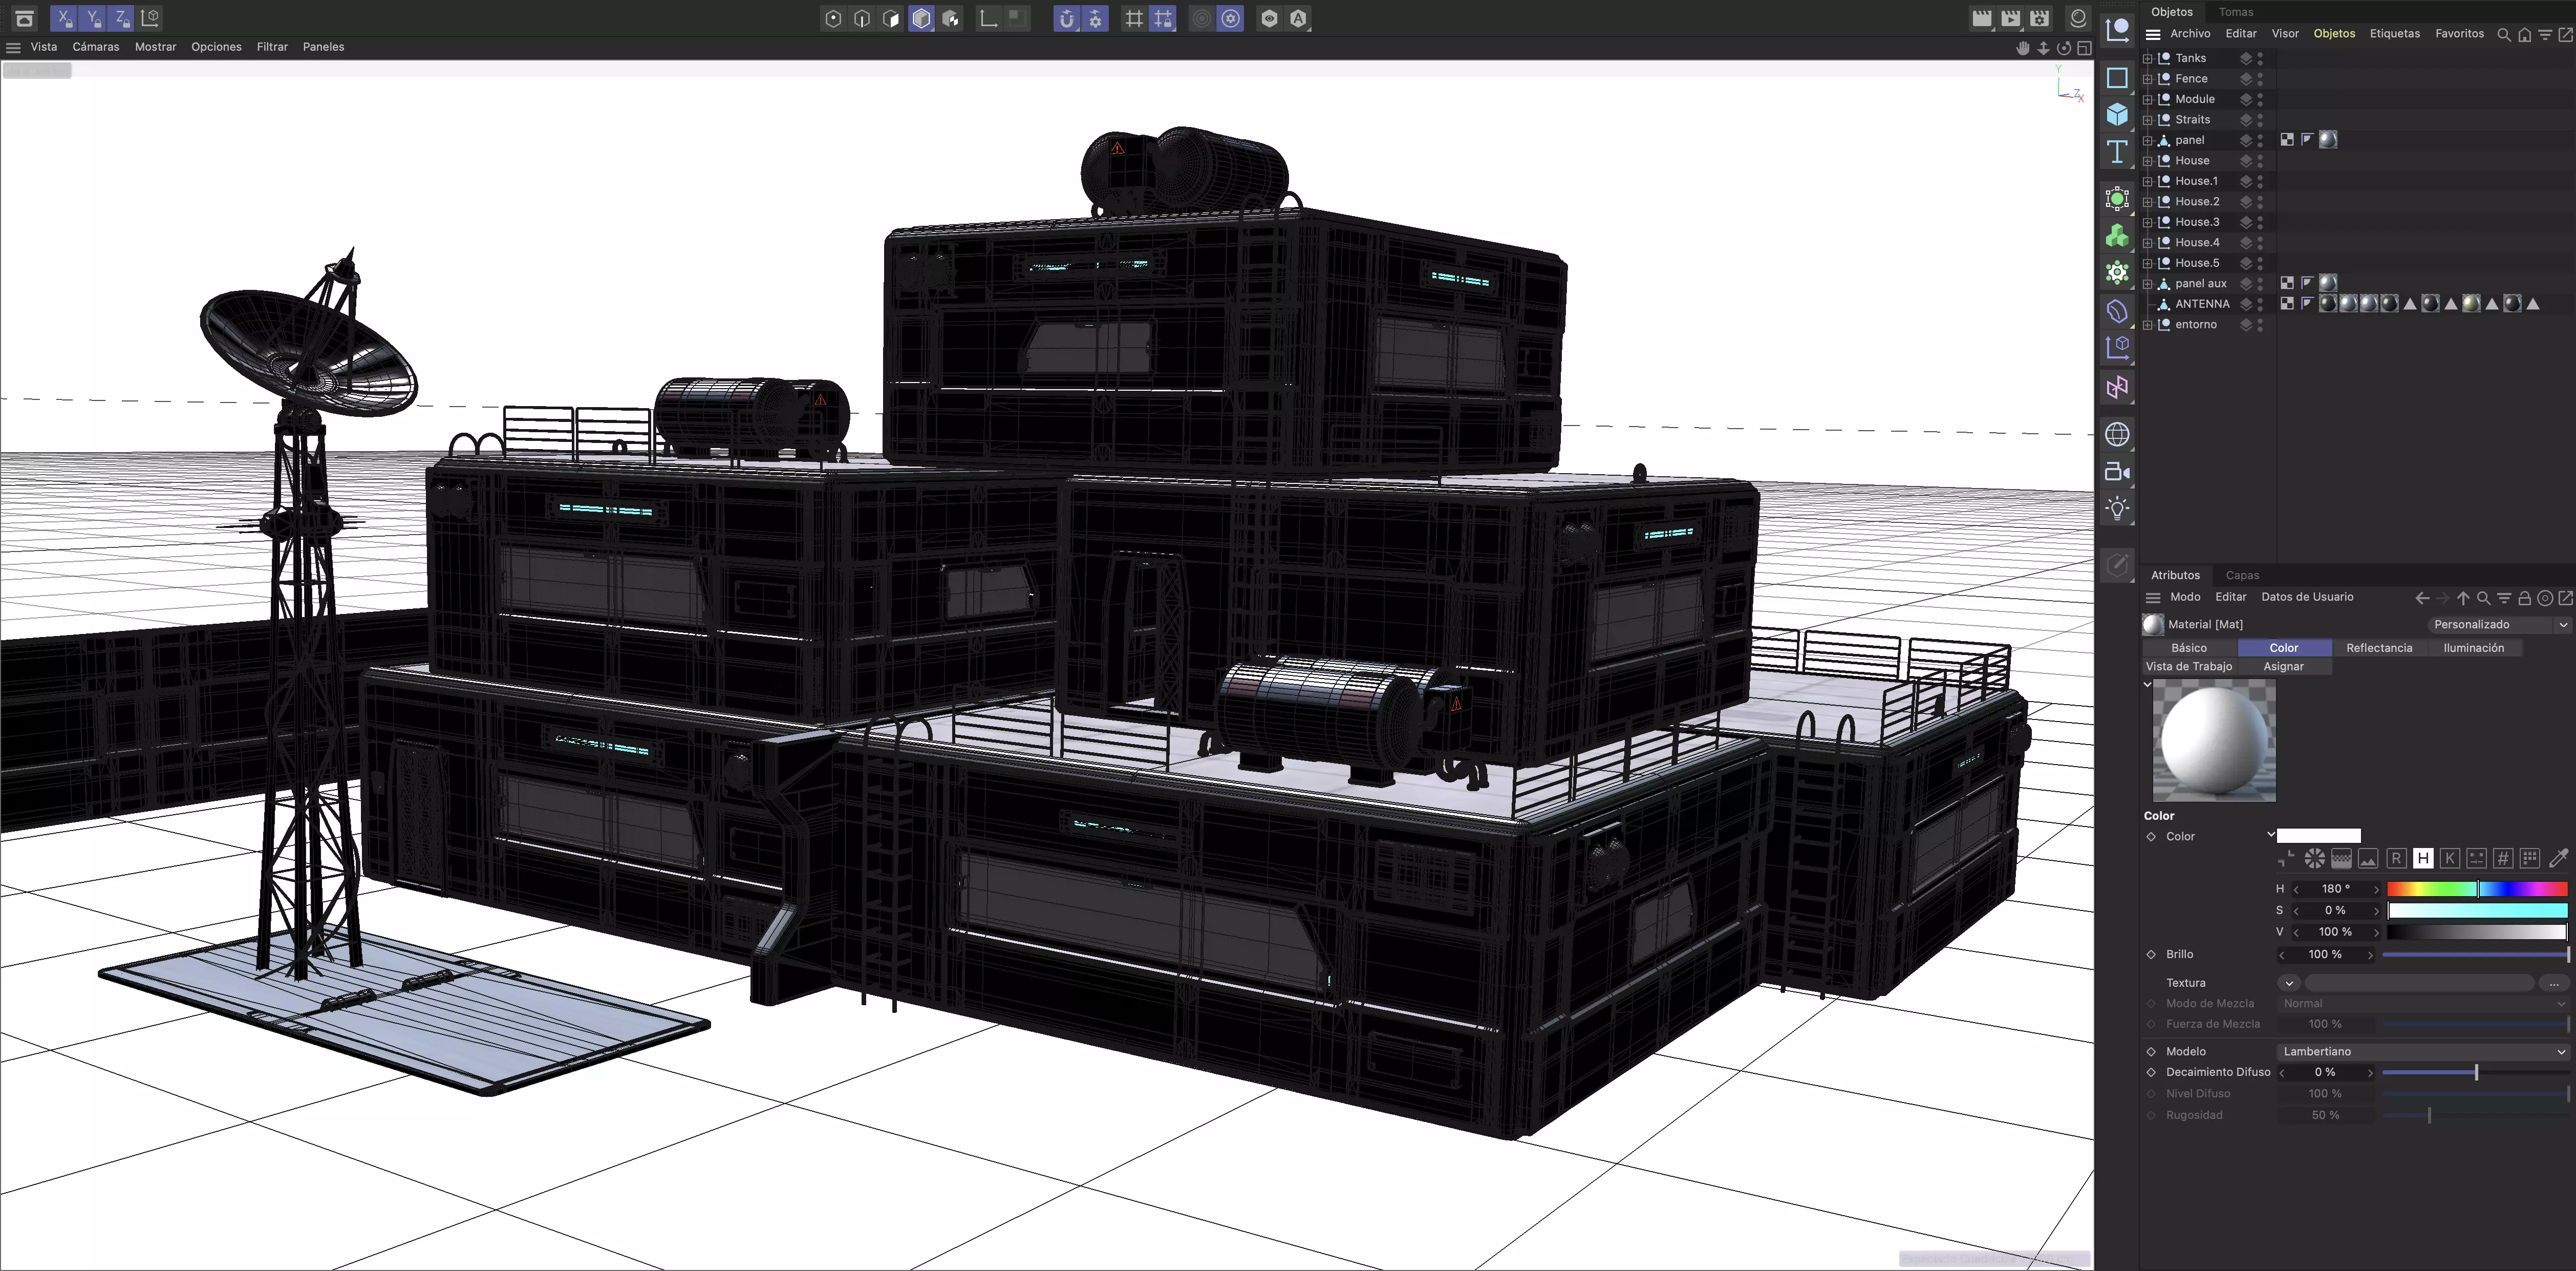Image resolution: width=2576 pixels, height=1271 pixels.
Task: Toggle visibility dots for ANTENNA
Action: 2260,304
